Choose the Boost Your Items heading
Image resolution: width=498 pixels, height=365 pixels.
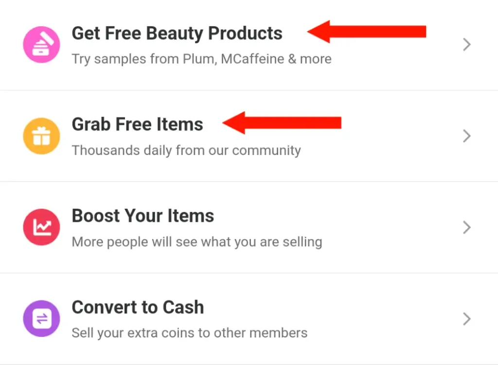point(143,216)
